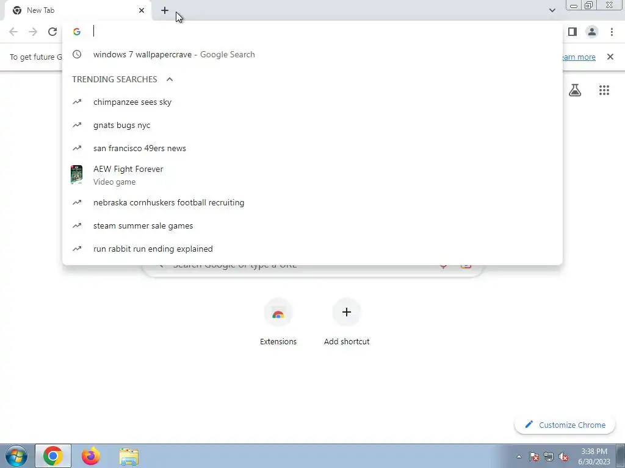Click trending arrow beside 'steam summer sale games'
The height and width of the screenshot is (468, 625).
pos(77,225)
